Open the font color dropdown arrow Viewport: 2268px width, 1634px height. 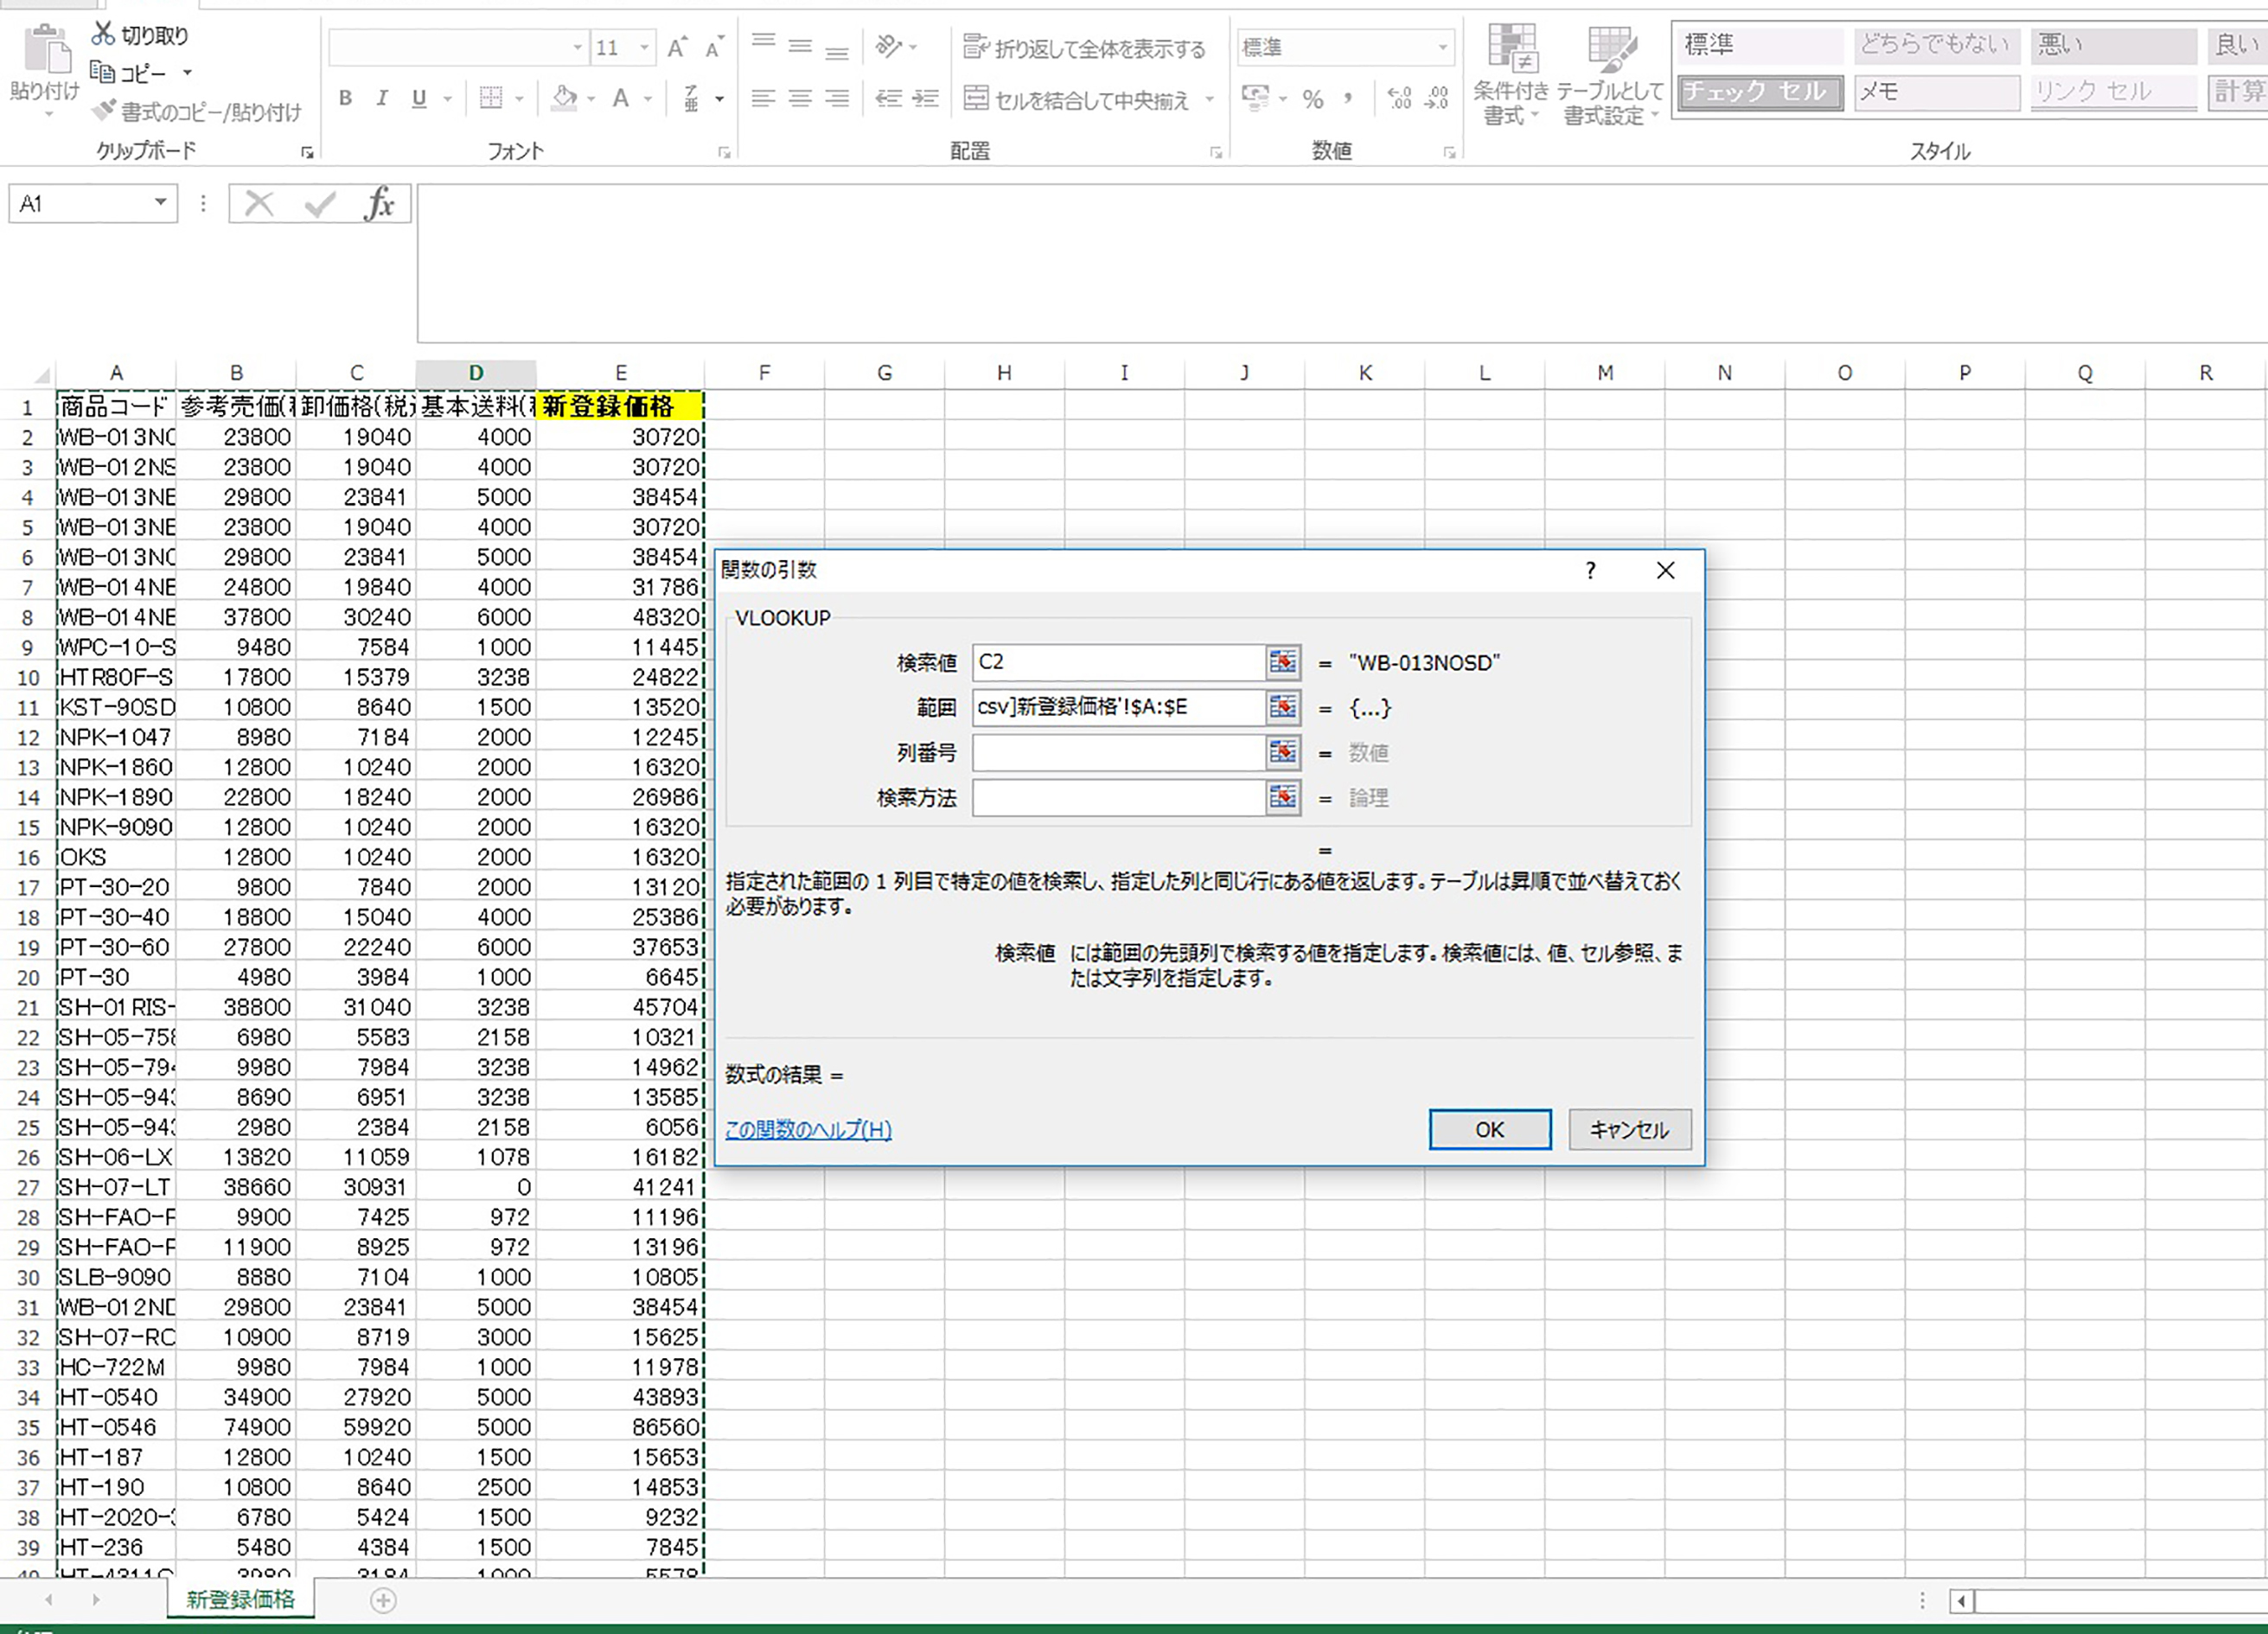pos(648,98)
